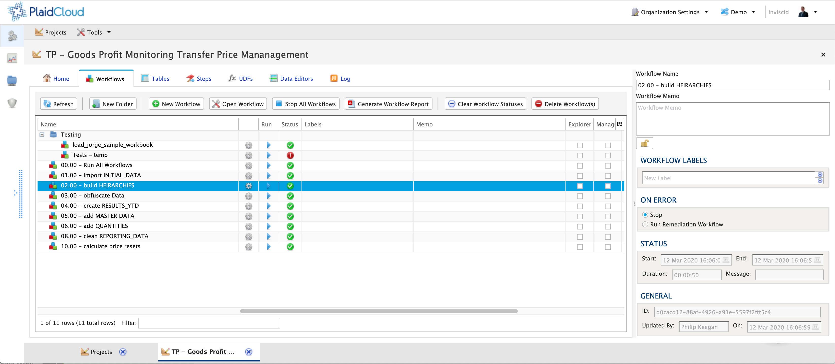
Task: Open gear settings for 04.00 - create RESULTS_YTD
Action: (249, 206)
